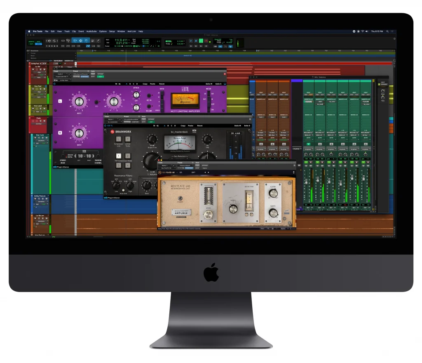Viewport: 422px width, 363px height.
Task: Open Rev PLATE-140 preset dropdown in plugin header
Action: (186, 165)
